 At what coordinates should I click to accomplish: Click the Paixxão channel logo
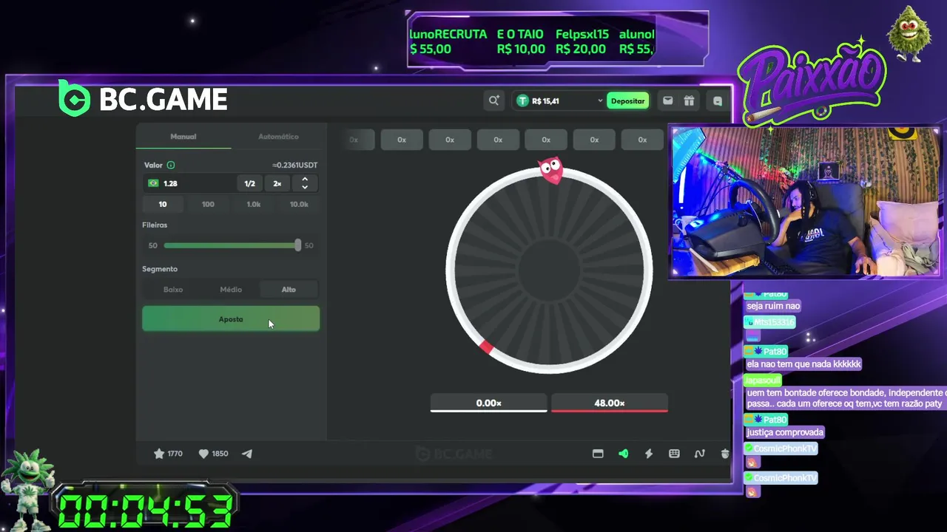(x=814, y=81)
